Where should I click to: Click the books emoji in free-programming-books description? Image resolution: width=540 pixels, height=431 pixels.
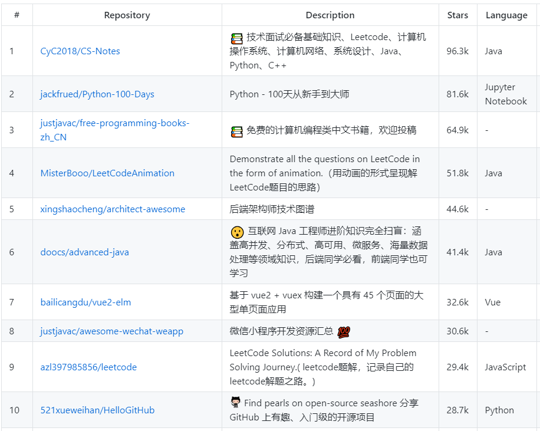236,131
